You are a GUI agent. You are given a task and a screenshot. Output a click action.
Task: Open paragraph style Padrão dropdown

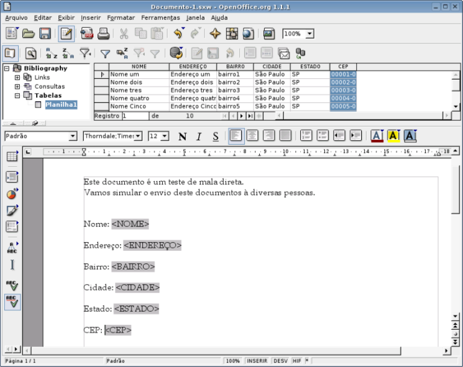click(x=73, y=136)
